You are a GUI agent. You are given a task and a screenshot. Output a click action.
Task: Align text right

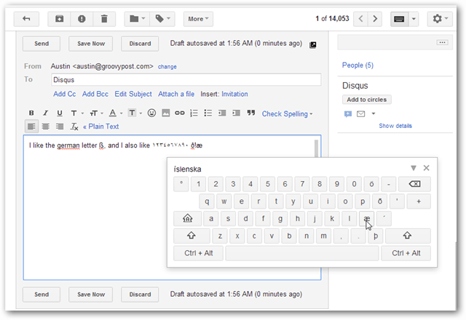pyautogui.click(x=60, y=127)
